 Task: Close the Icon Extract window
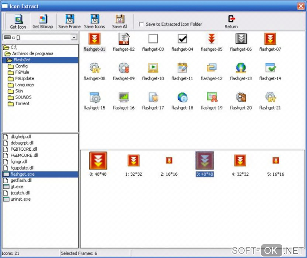[301, 6]
